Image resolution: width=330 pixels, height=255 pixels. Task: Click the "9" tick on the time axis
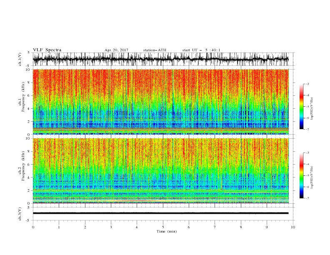pyautogui.click(x=267, y=227)
